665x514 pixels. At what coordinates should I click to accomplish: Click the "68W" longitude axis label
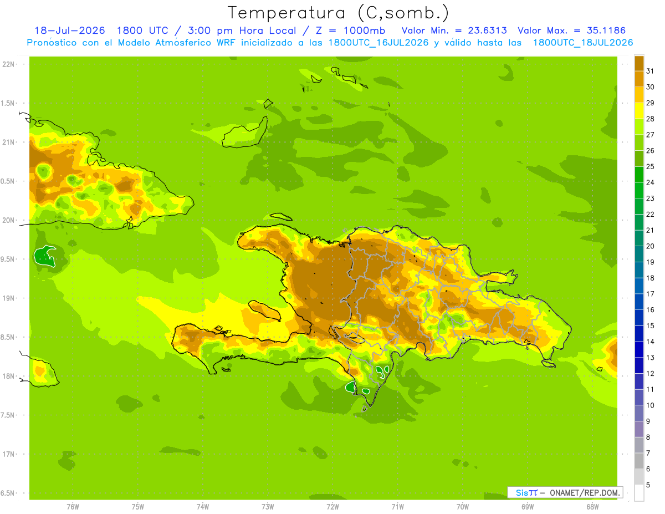coord(592,506)
